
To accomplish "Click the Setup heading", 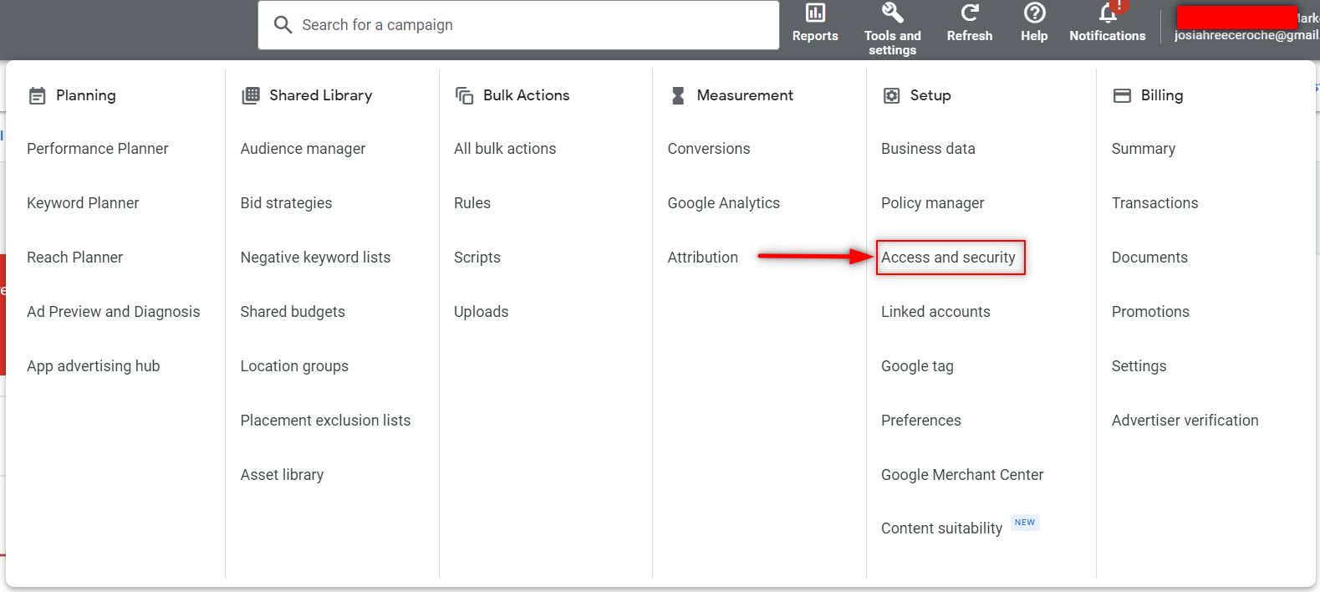I will [x=930, y=95].
